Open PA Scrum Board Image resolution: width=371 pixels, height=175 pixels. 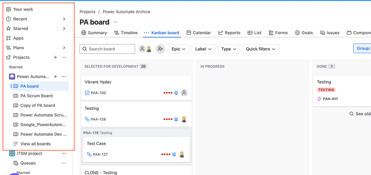[37, 96]
